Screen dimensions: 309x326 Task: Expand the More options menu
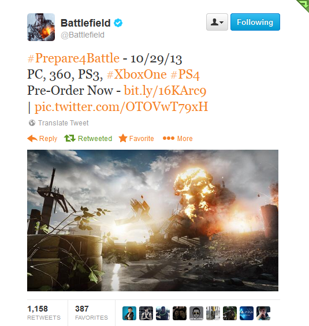tap(178, 139)
